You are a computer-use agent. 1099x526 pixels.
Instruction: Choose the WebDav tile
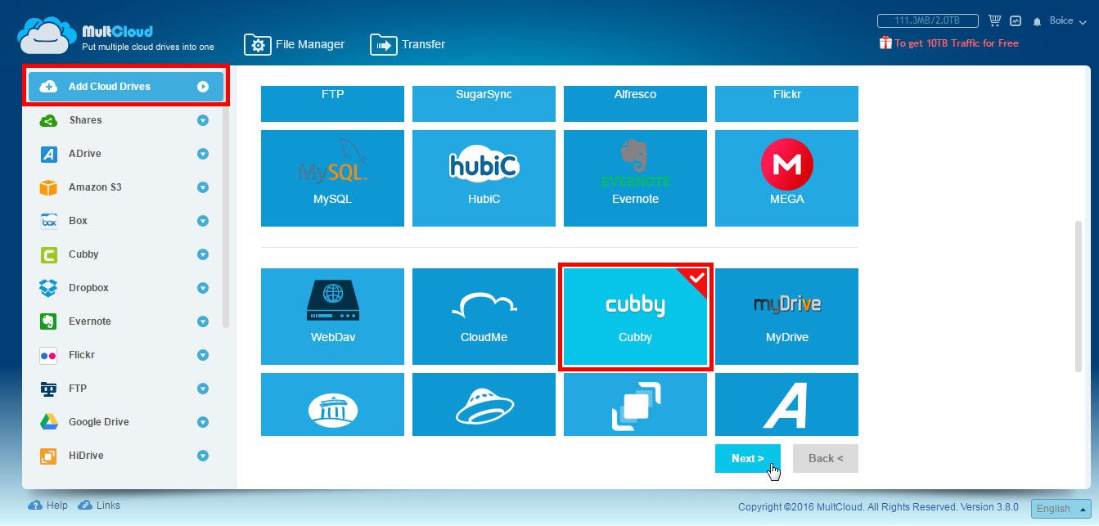tap(332, 317)
